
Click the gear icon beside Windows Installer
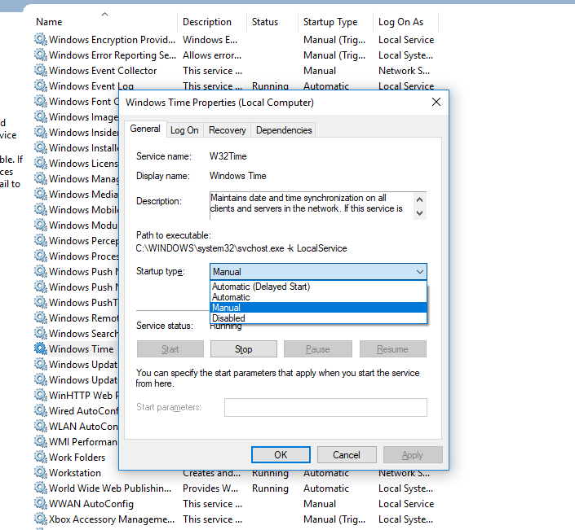[x=41, y=147]
